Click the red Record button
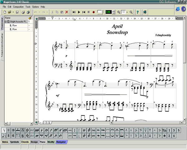 click(93, 12)
